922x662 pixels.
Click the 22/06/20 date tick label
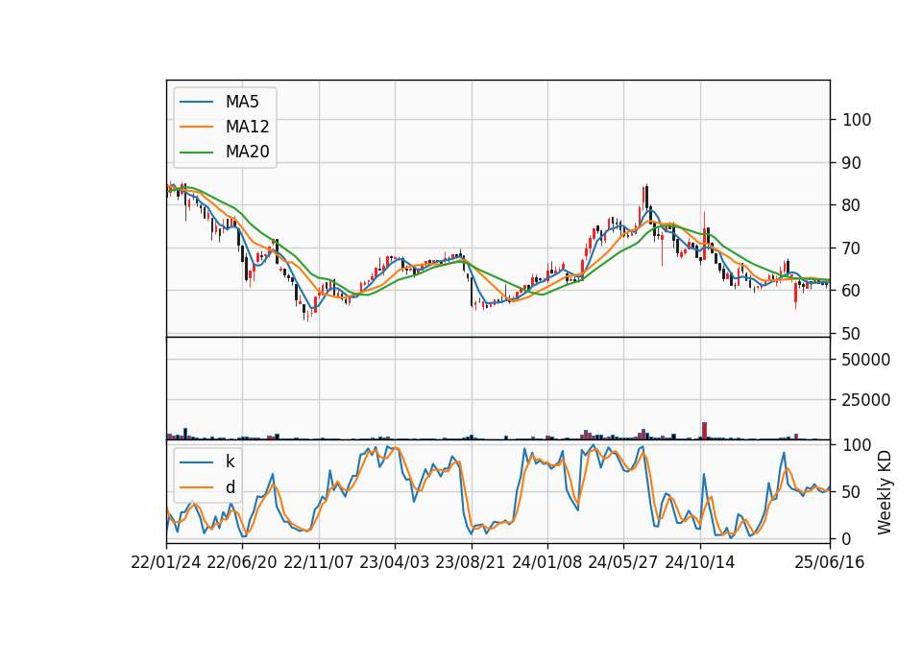[x=242, y=562]
